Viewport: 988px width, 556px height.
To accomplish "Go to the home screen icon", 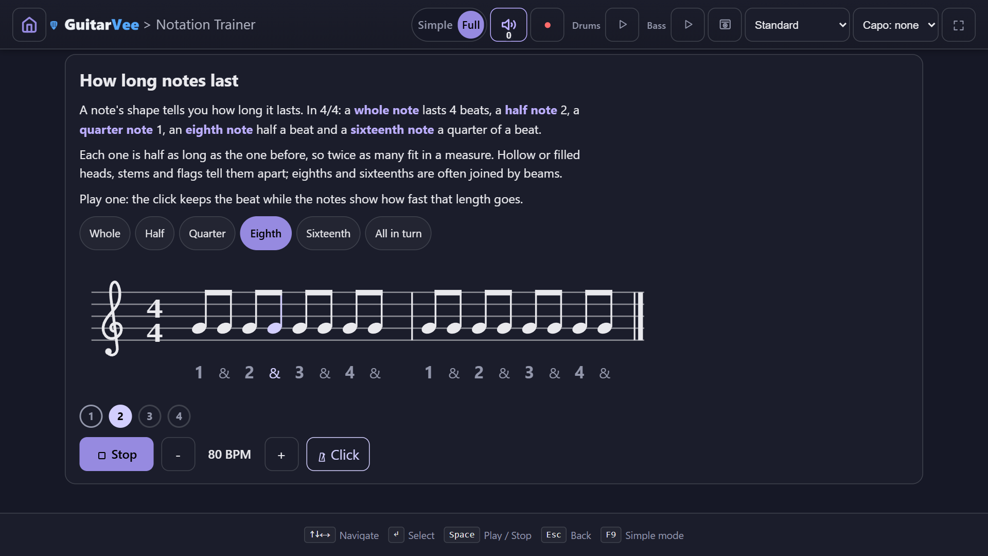I will (29, 25).
